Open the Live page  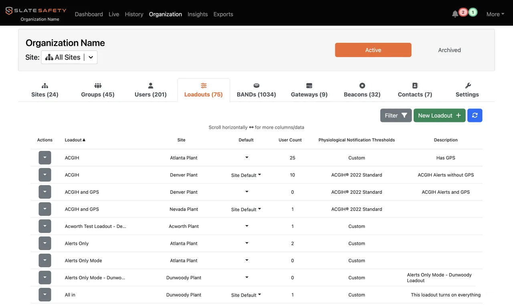coord(114,14)
